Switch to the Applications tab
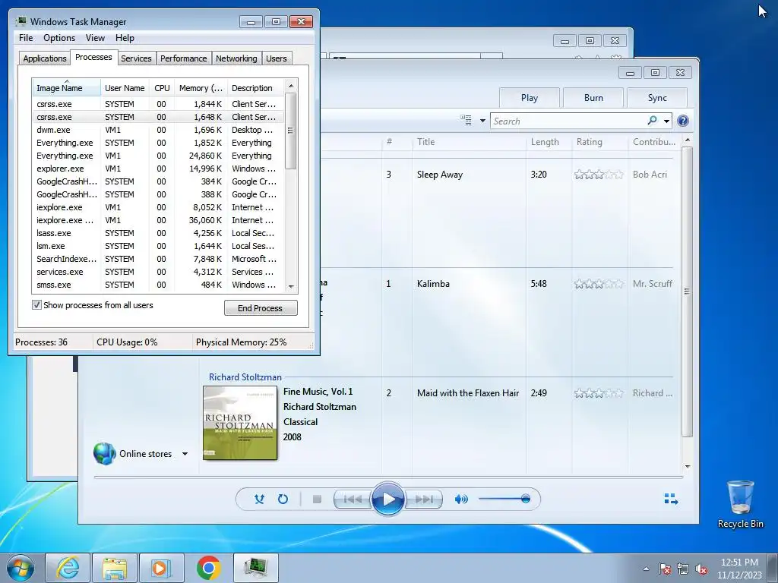The height and width of the screenshot is (583, 778). point(45,58)
